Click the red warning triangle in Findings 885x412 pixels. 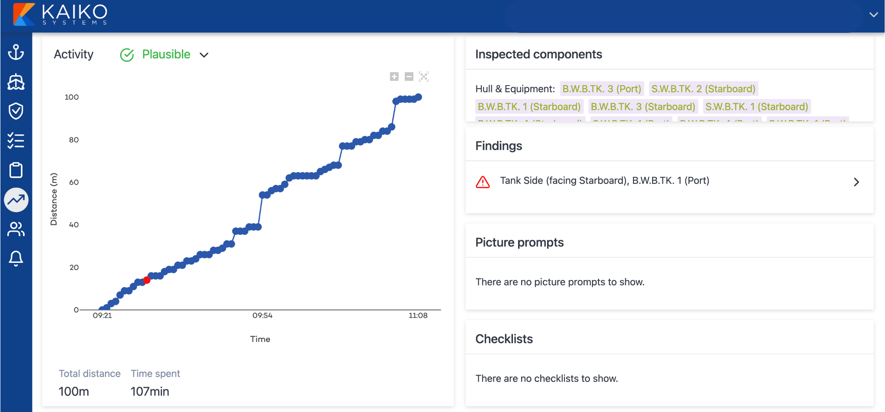pyautogui.click(x=484, y=182)
